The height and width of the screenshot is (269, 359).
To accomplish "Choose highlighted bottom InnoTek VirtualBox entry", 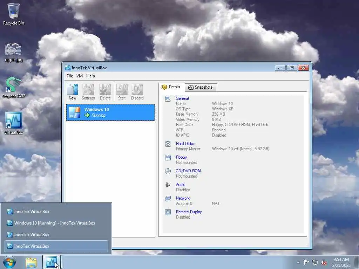I will 56,246.
